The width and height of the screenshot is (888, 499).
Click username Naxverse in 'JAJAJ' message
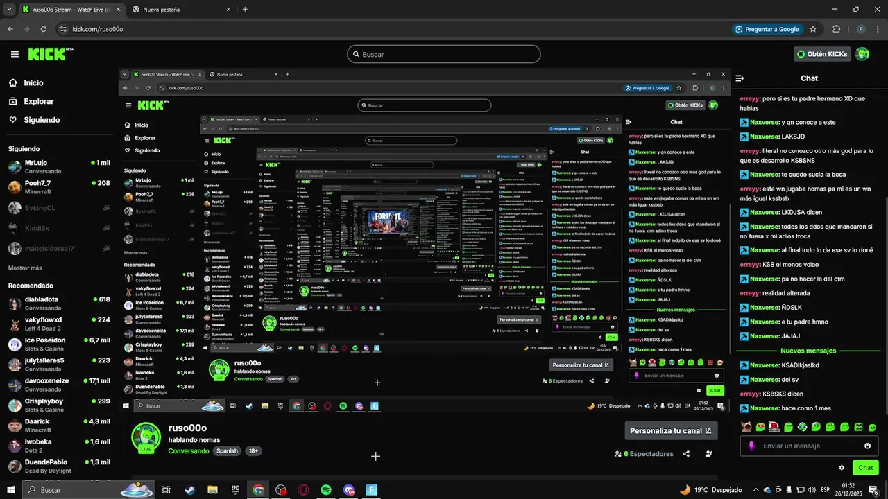765,336
